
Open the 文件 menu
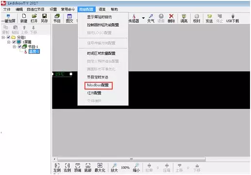coord(7,9)
